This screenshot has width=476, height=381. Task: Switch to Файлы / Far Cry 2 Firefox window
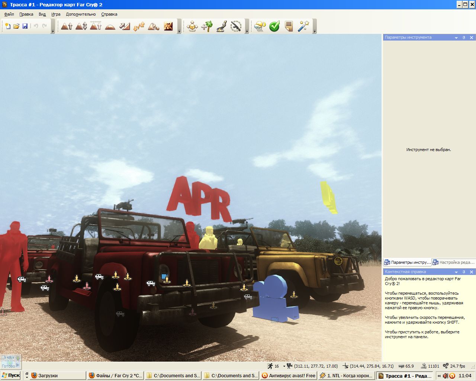pos(116,375)
